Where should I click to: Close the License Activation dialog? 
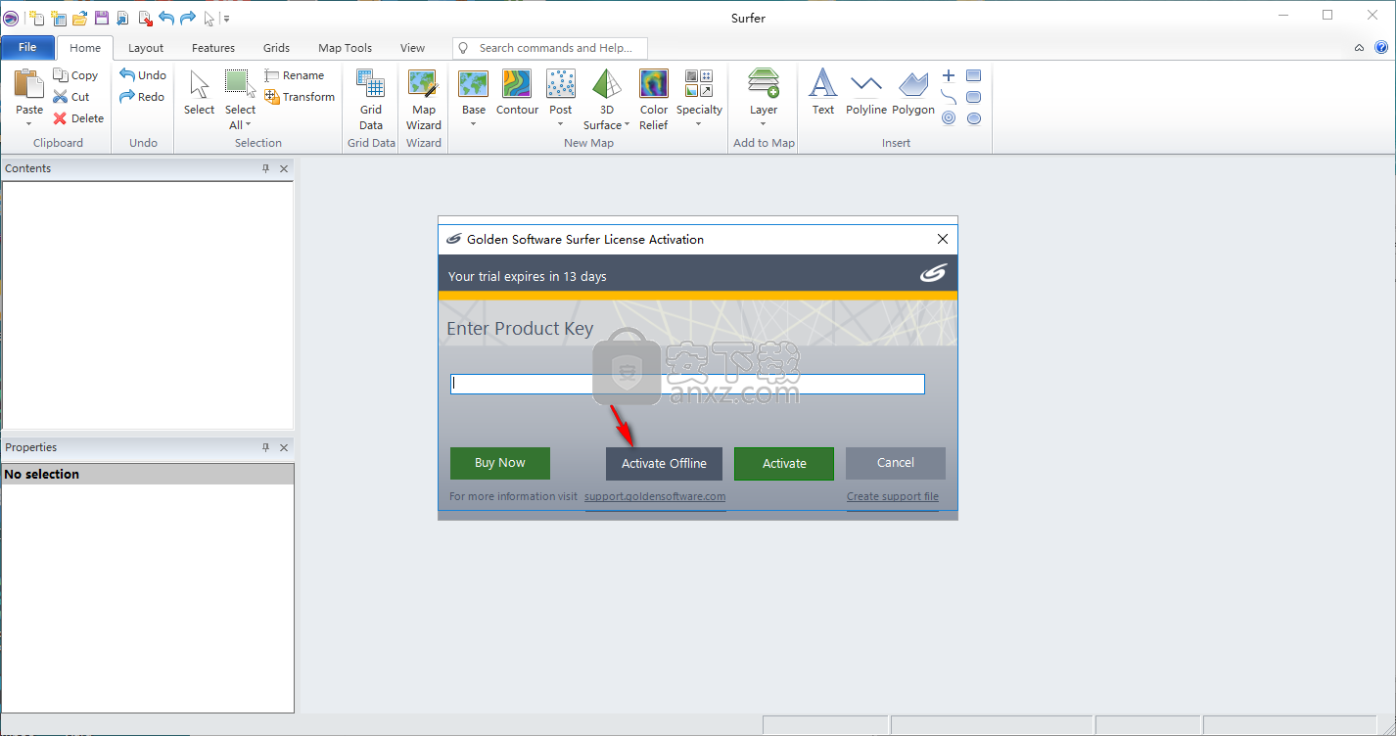[x=943, y=239]
